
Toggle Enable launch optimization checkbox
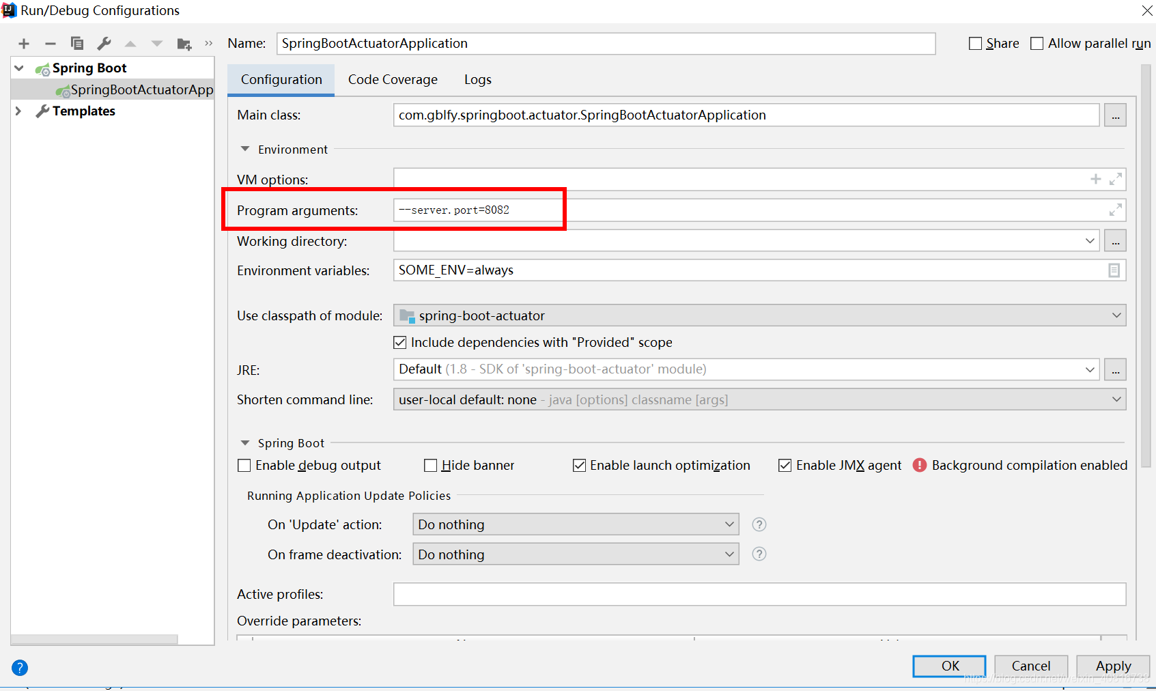click(579, 465)
